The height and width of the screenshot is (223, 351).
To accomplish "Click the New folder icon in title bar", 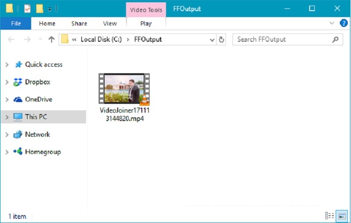I will [40, 8].
